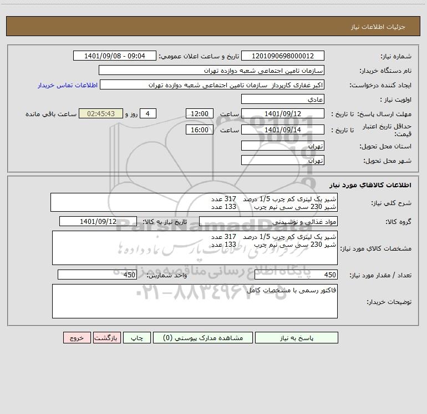Click the مشخصات کالای مورد نیاز text area
The height and width of the screenshot is (414, 427).
pos(195,248)
